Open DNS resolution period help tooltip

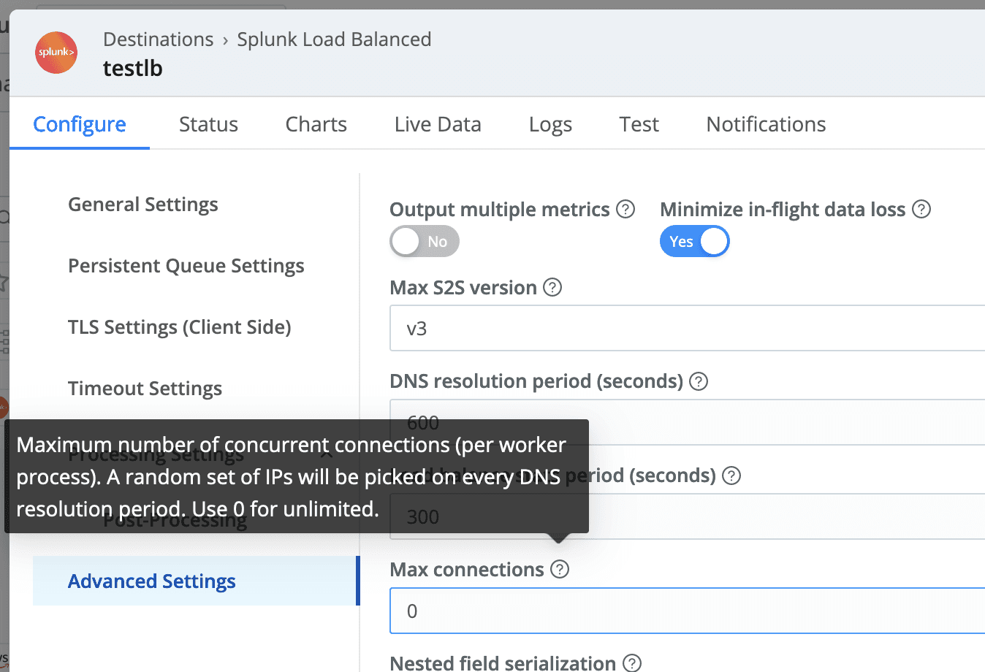[x=699, y=381]
